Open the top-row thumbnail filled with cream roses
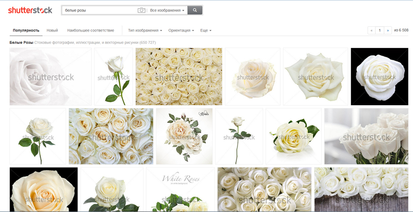 (x=179, y=76)
